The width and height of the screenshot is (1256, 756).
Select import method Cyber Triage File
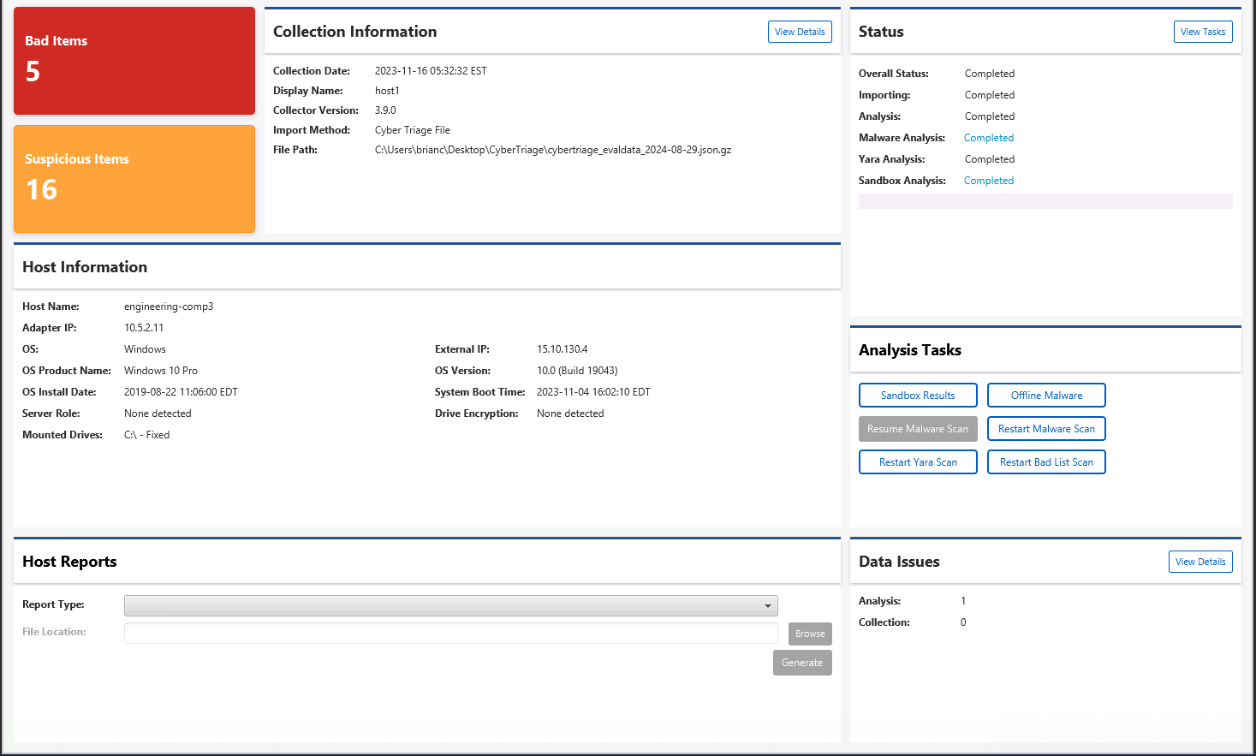[x=413, y=130]
